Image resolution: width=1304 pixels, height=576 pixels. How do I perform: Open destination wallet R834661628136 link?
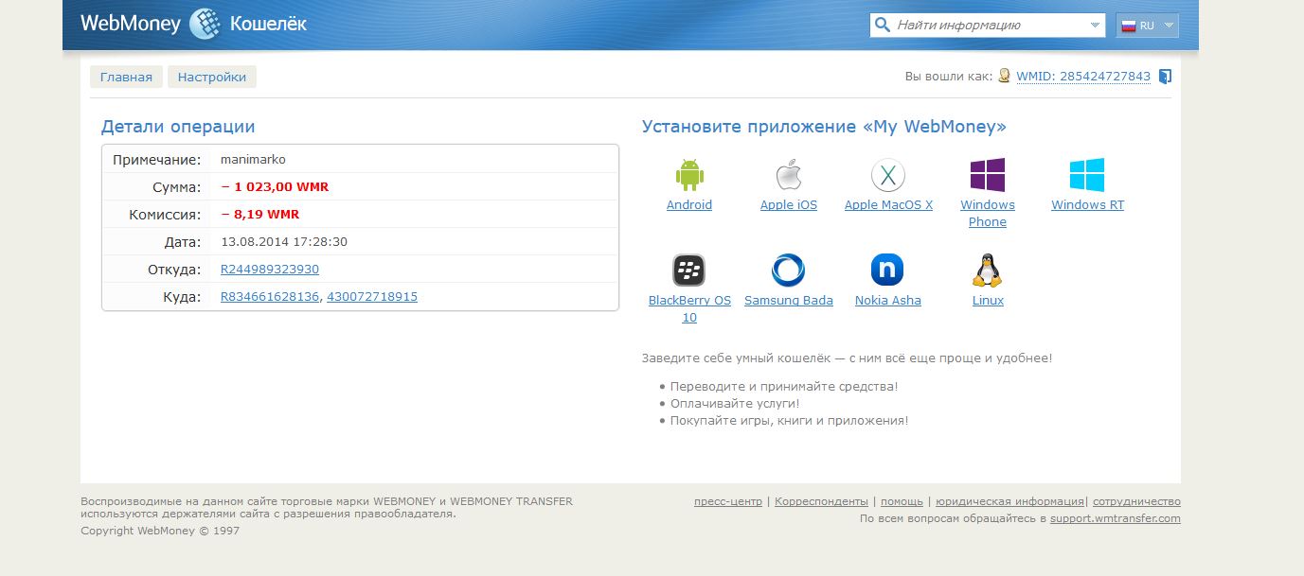click(x=270, y=297)
